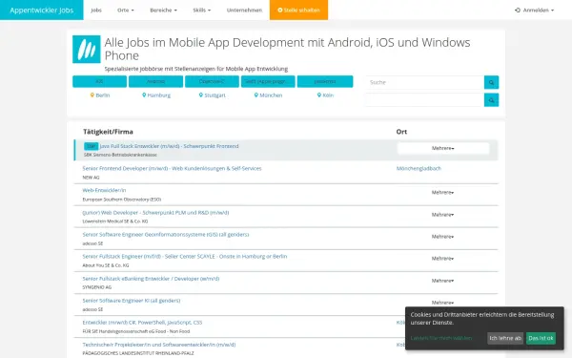Open the Unternehmen menu item
The image size is (572, 358).
click(x=244, y=11)
